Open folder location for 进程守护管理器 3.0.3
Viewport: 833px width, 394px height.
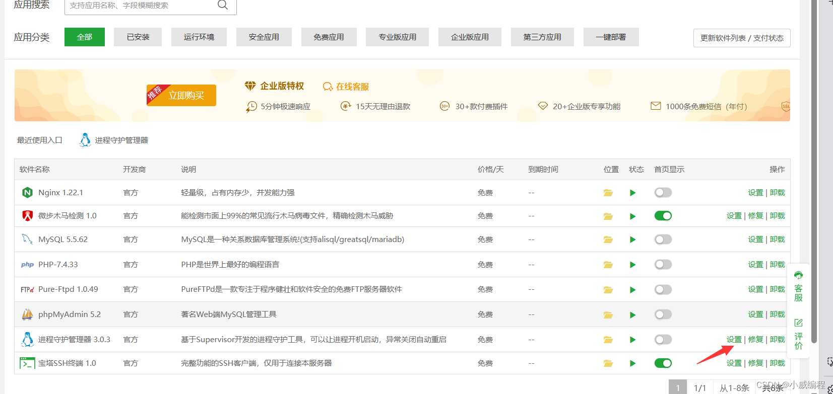608,340
